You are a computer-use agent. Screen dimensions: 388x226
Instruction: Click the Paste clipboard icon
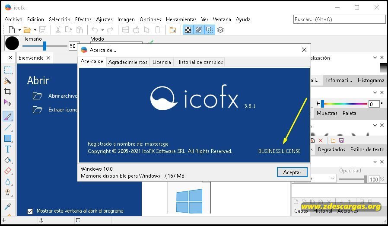[x=80, y=30]
